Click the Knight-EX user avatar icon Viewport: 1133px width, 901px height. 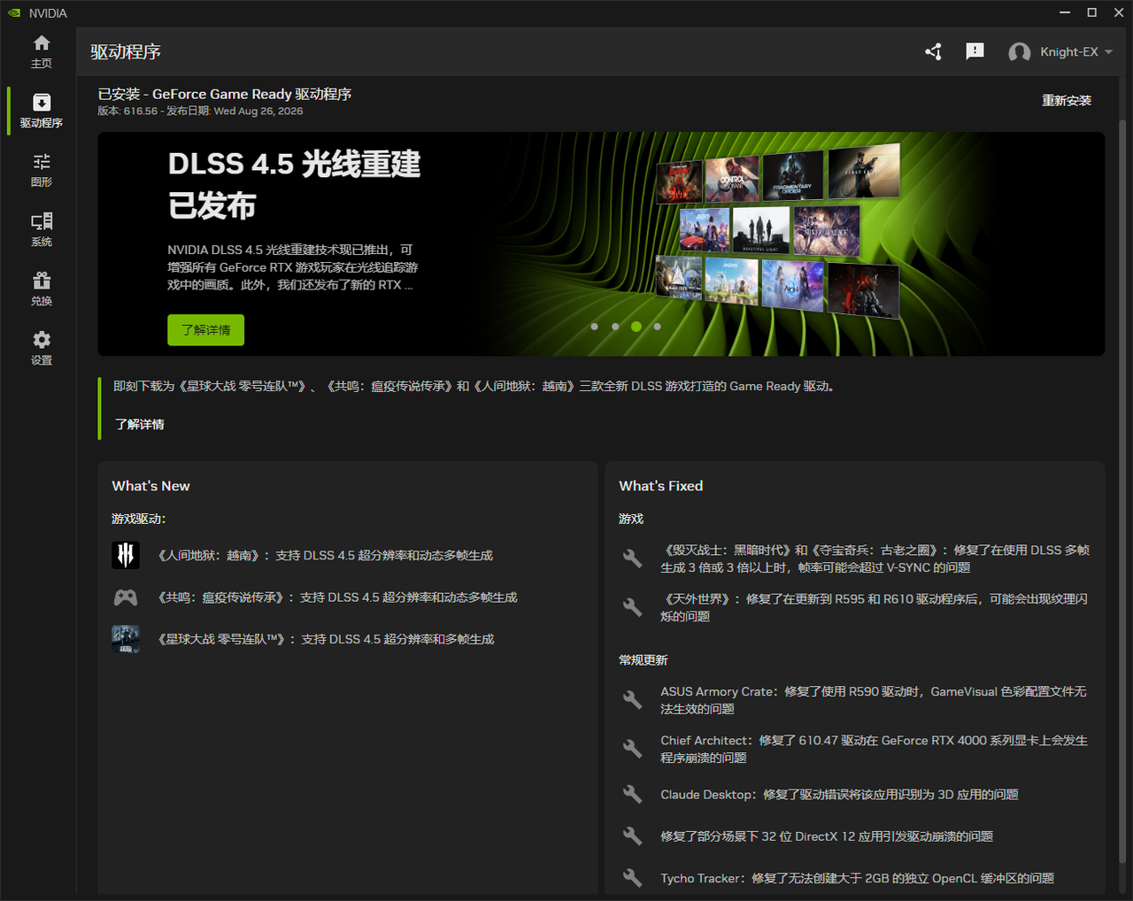[1019, 52]
